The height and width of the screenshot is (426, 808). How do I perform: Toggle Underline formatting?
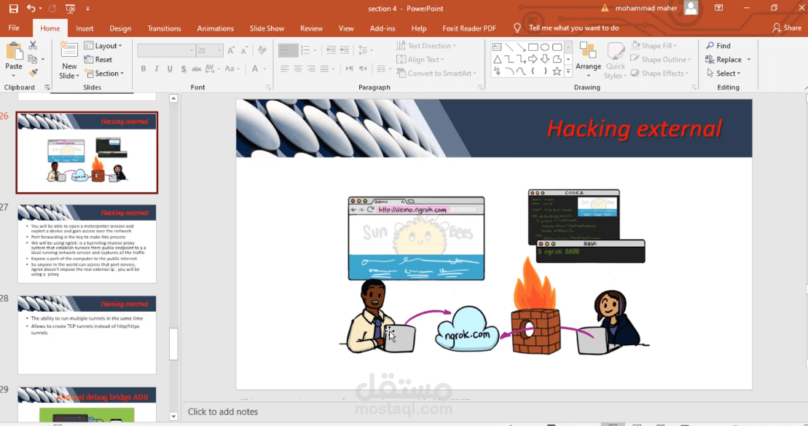[x=170, y=68]
